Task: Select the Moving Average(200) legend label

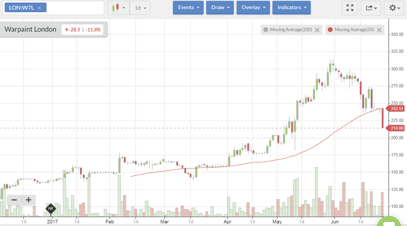Action: pos(291,30)
